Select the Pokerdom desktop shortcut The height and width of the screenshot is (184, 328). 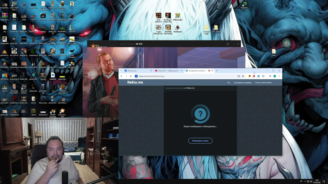245,5
